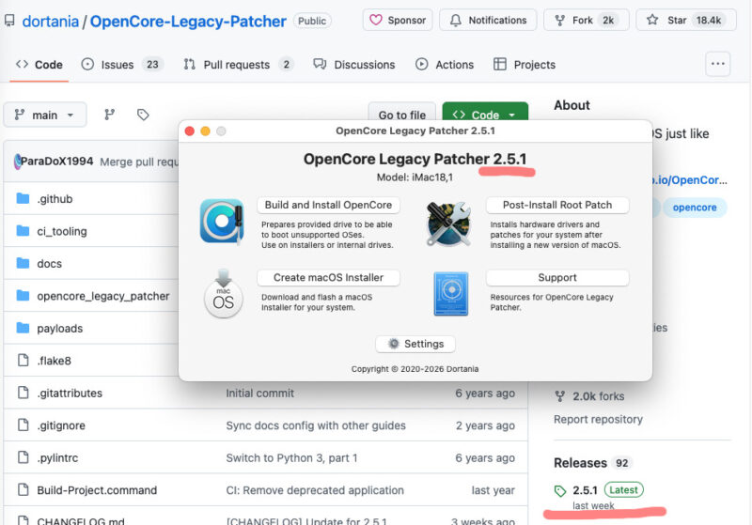
Task: Expand the main branch dropdown
Action: (x=44, y=115)
